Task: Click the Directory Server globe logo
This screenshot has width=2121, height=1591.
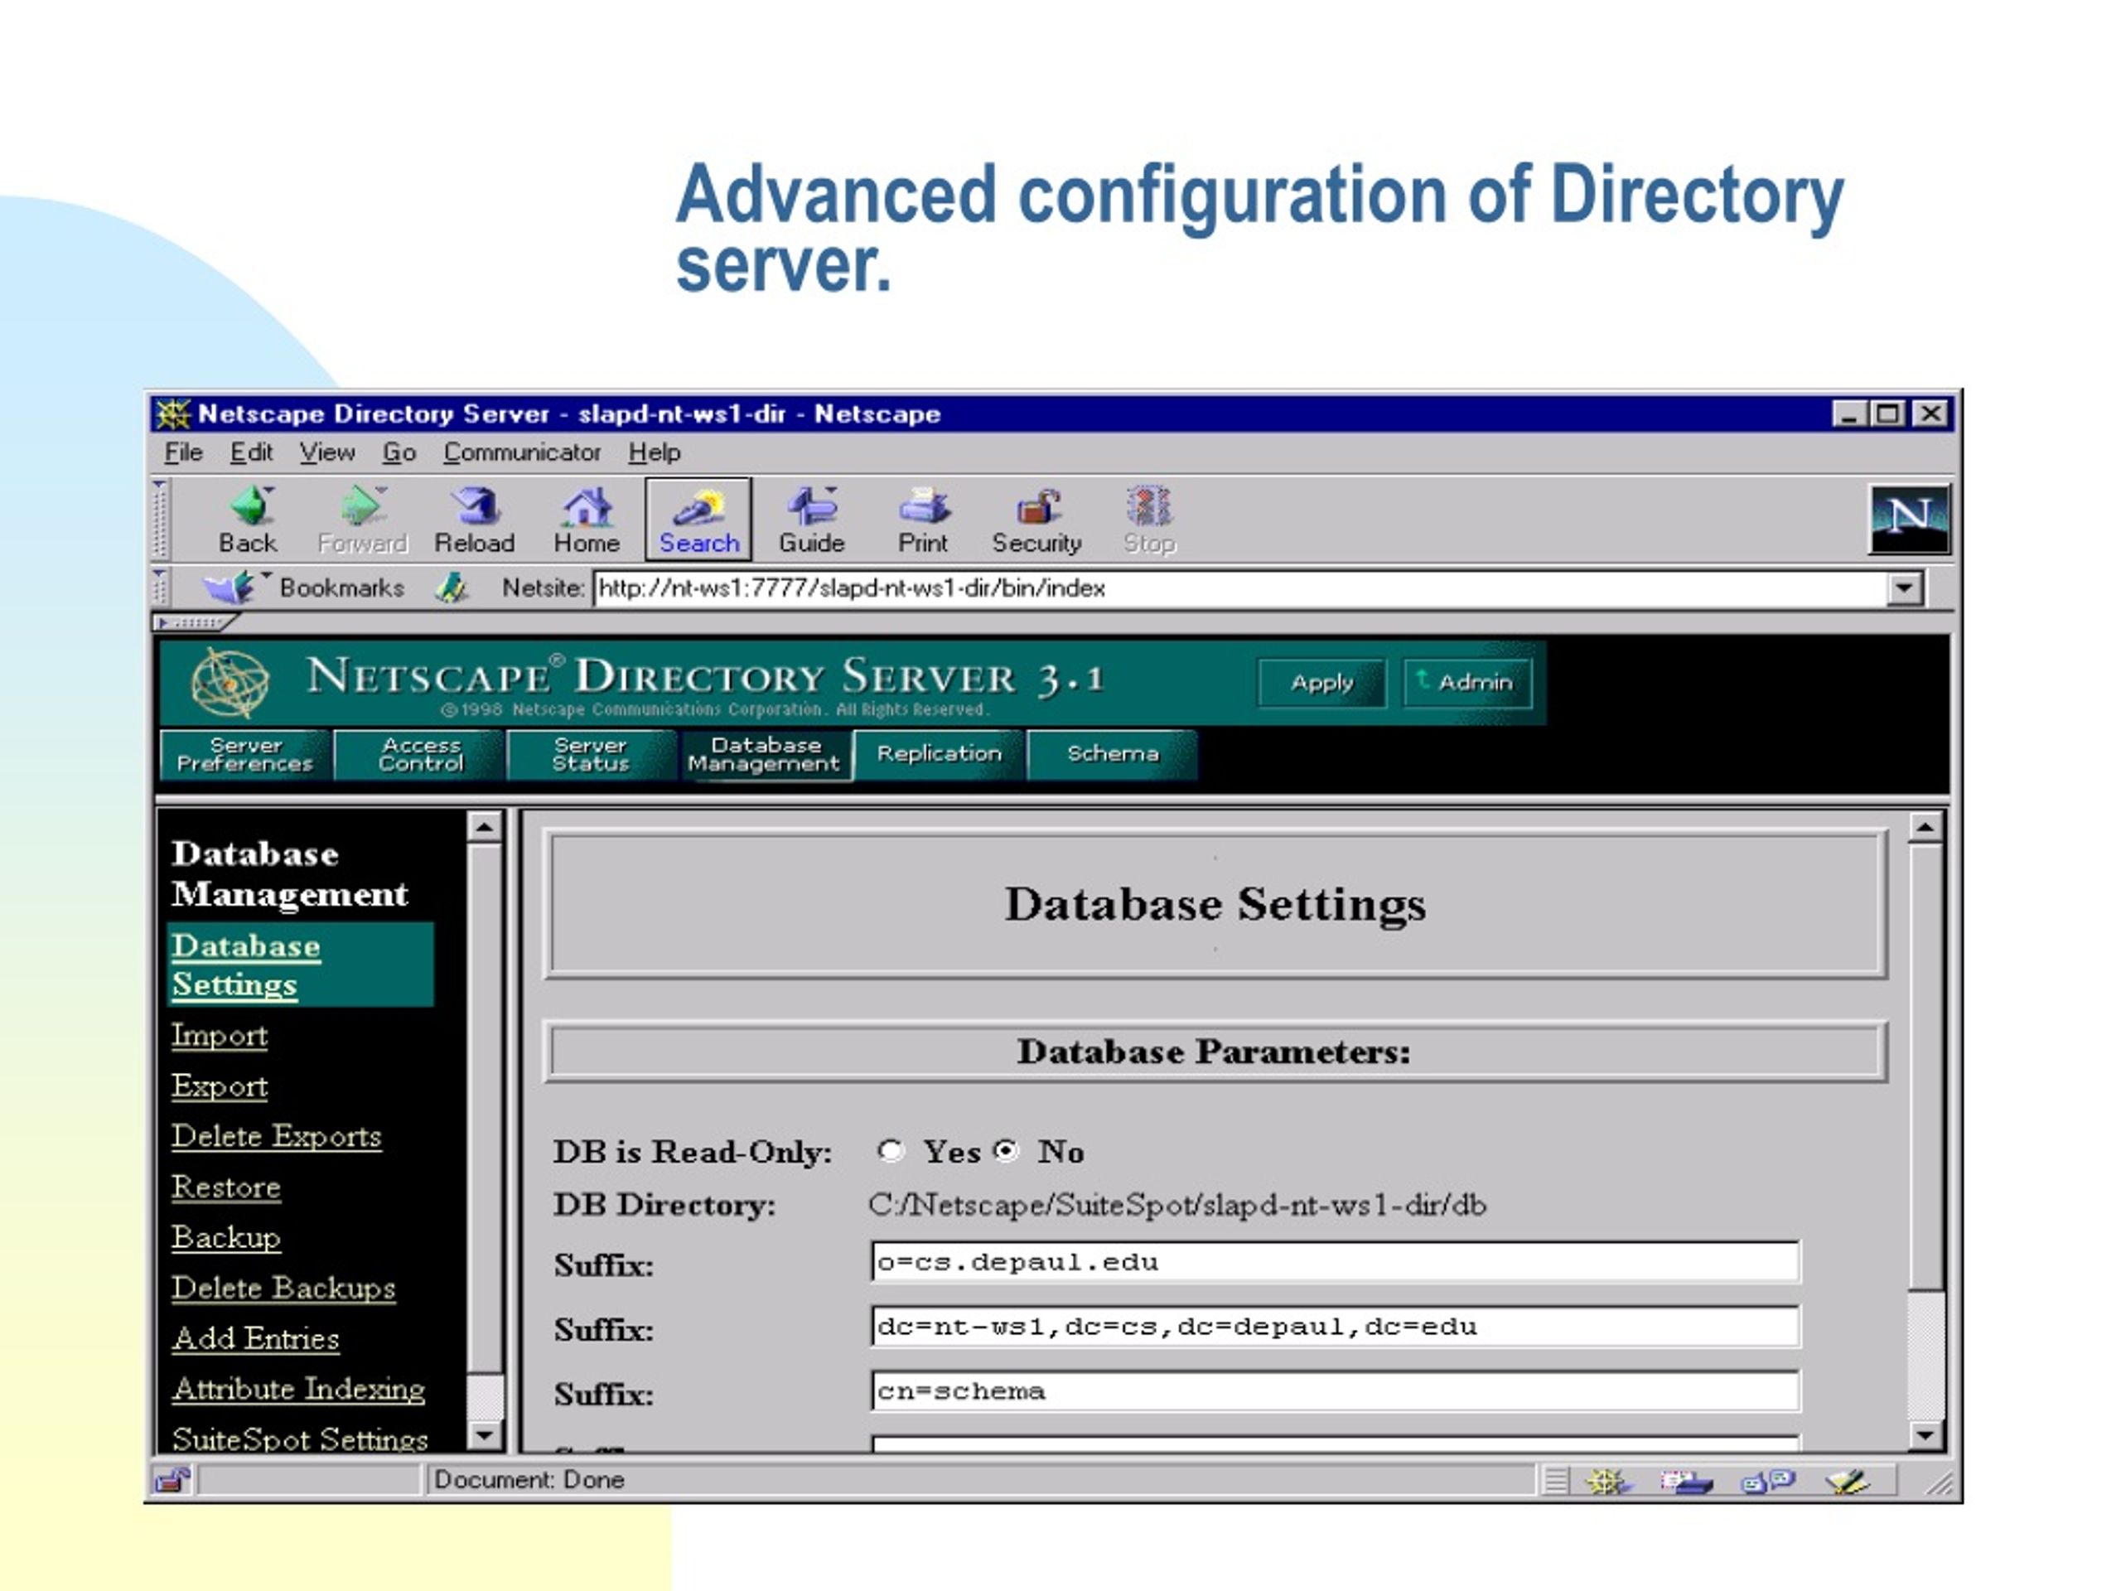Action: point(229,682)
